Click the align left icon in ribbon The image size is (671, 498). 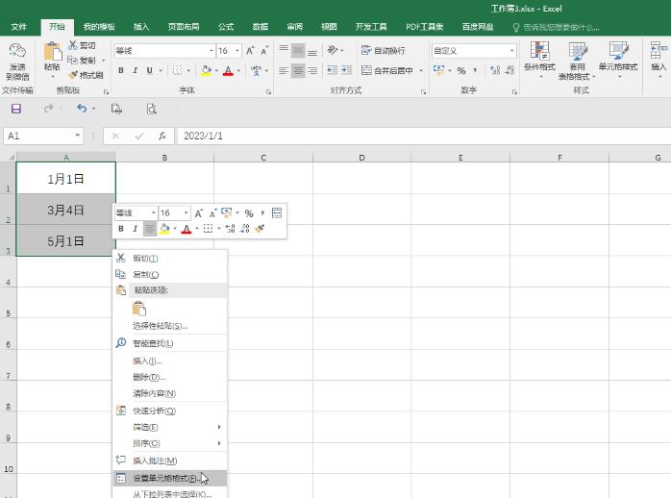(x=284, y=70)
